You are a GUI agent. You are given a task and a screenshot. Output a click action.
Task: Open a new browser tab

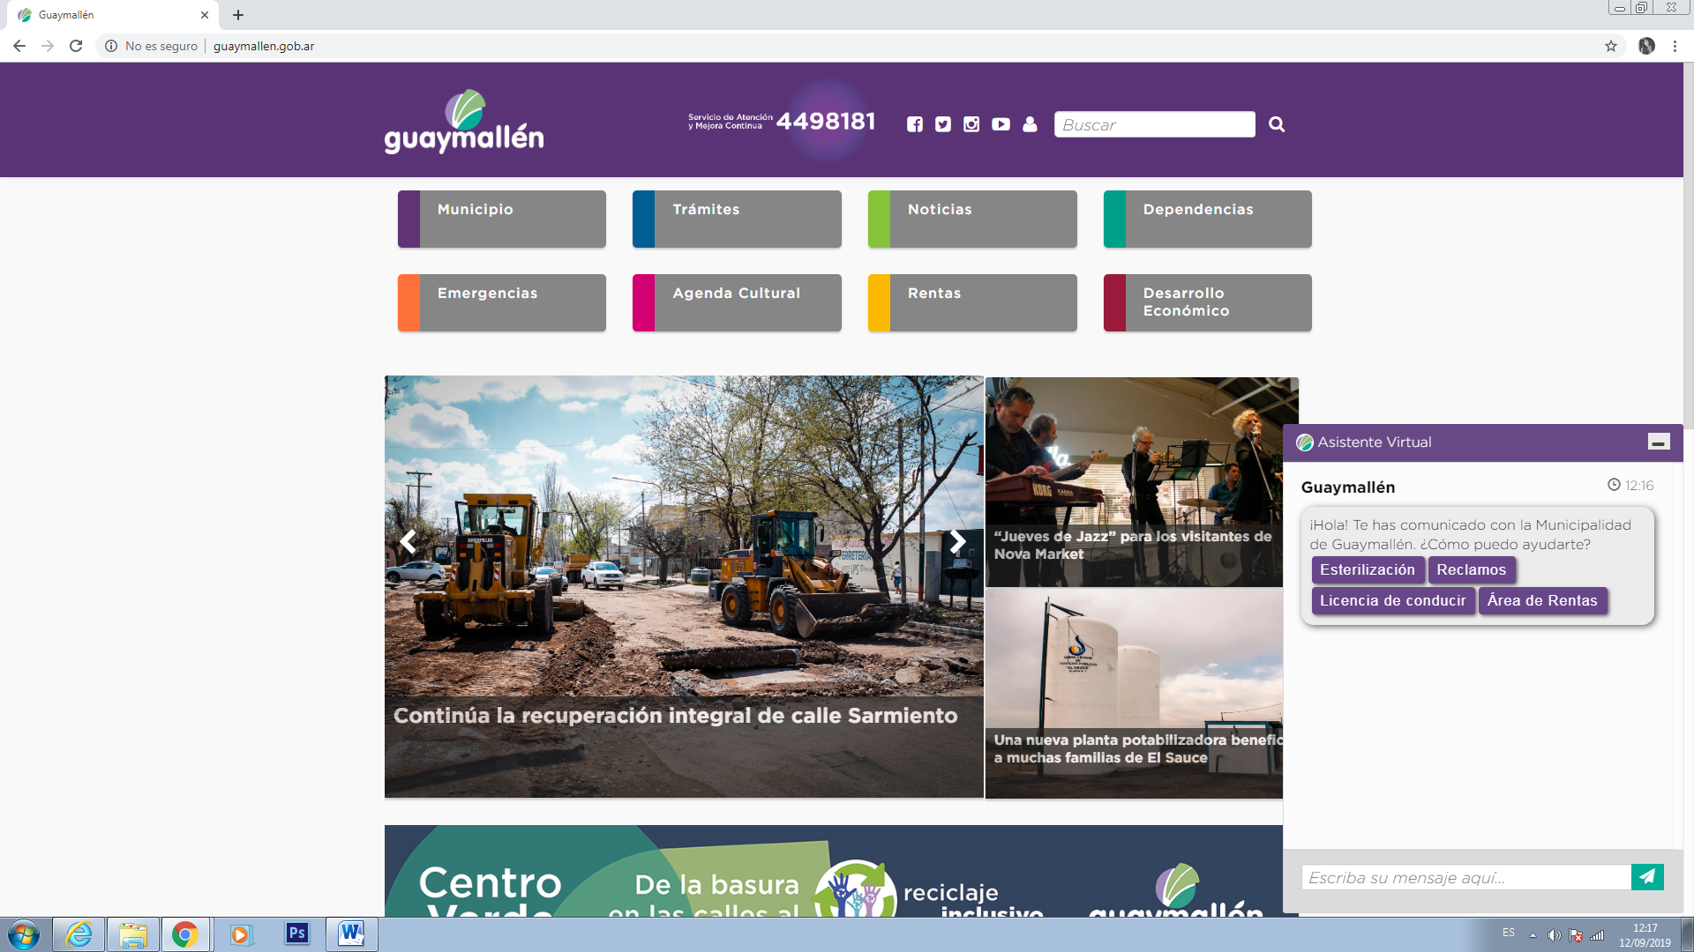pyautogui.click(x=238, y=15)
